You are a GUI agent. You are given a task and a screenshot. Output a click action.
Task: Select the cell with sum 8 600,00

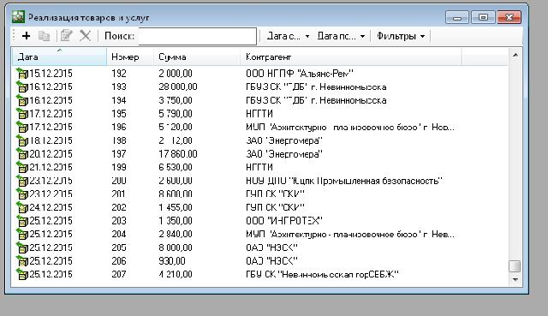click(176, 194)
